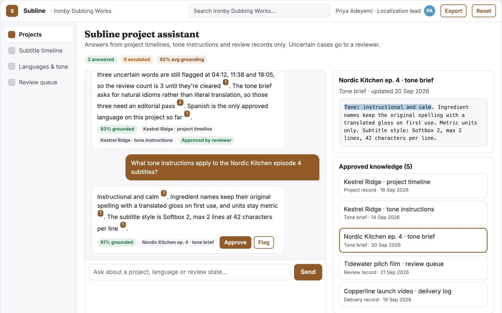This screenshot has width=502, height=313.
Task: Open Languages & tone section
Action: [38, 66]
